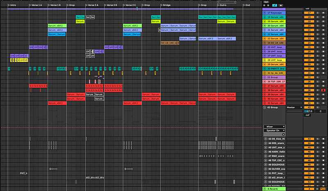Solo track 36 TSP_SBR
328x191 pixels.
(317, 81)
